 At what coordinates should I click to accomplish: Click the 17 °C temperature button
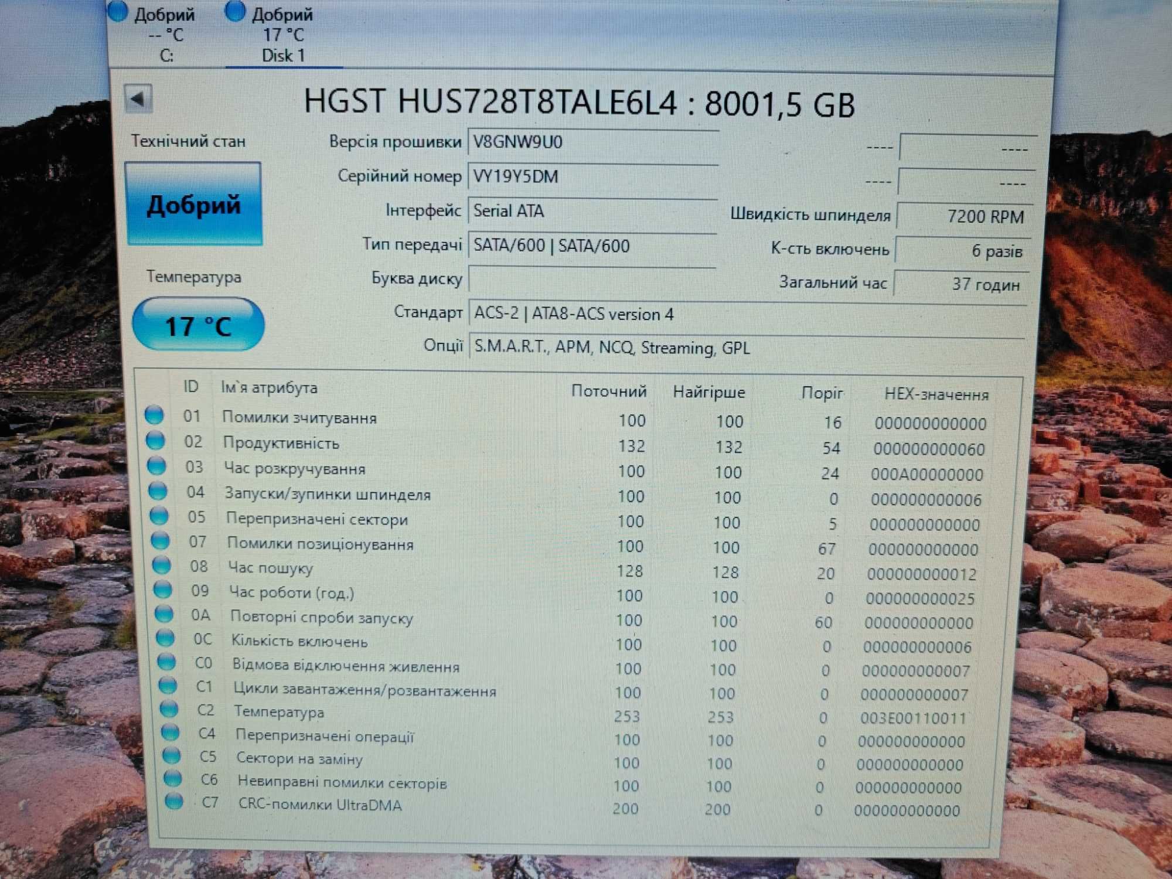[198, 325]
